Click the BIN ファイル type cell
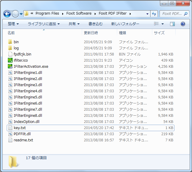Screen dimensions: 192x172 [x=130, y=54]
